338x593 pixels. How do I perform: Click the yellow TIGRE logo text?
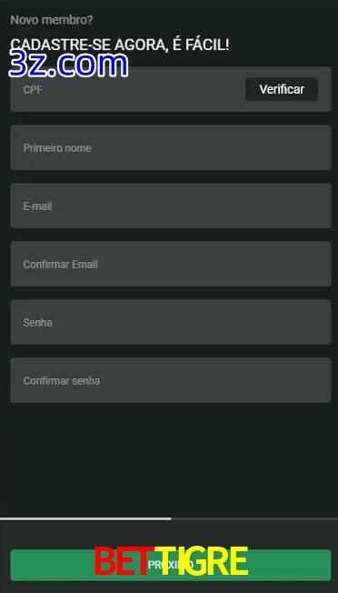(x=202, y=561)
